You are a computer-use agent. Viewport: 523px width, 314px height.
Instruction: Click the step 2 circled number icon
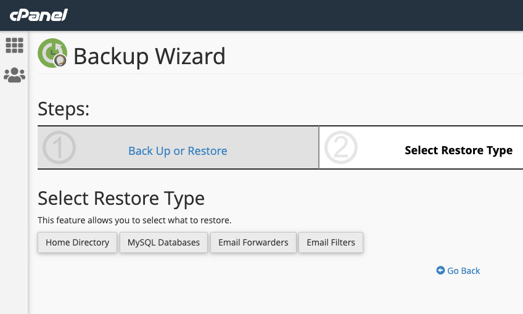tap(340, 148)
